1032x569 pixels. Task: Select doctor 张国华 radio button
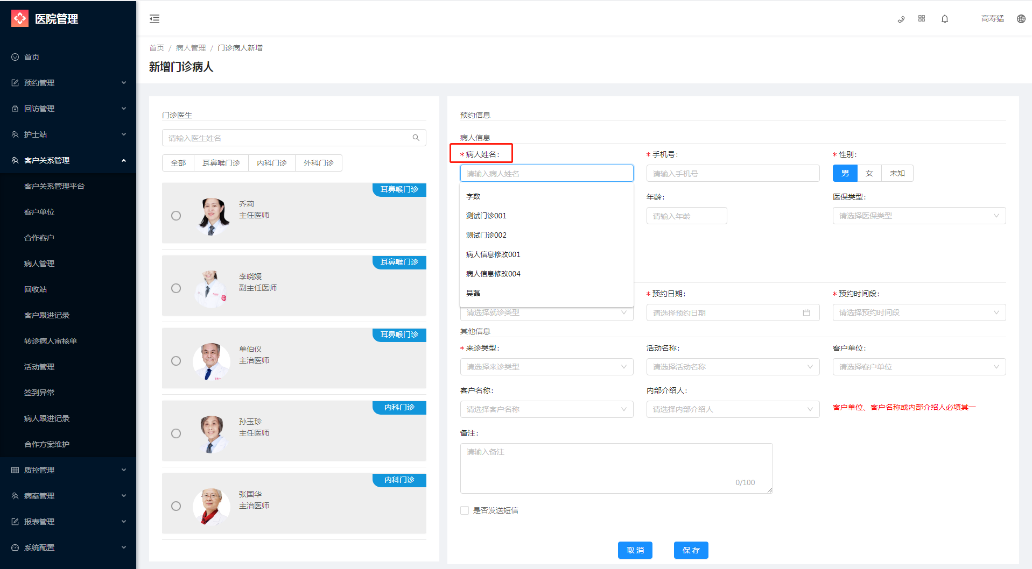(x=176, y=506)
